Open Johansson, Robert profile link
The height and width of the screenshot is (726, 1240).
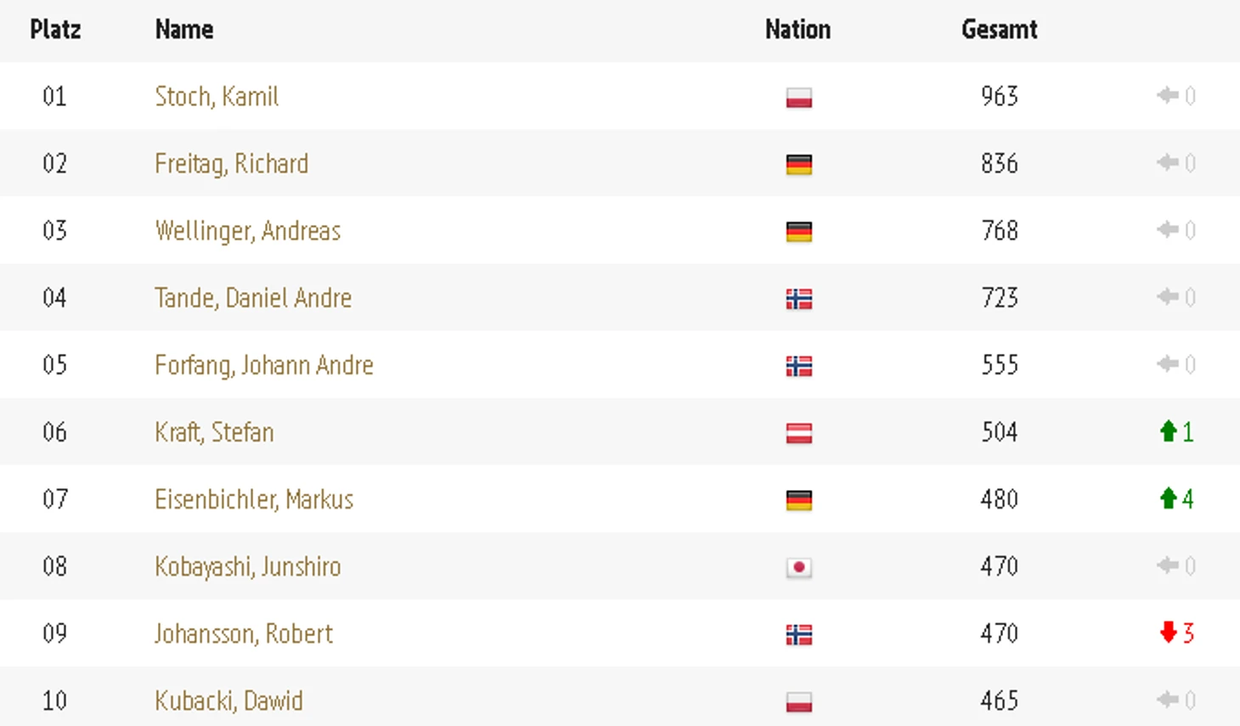[244, 633]
